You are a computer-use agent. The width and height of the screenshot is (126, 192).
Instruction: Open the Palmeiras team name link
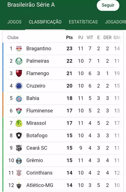pos(38,61)
